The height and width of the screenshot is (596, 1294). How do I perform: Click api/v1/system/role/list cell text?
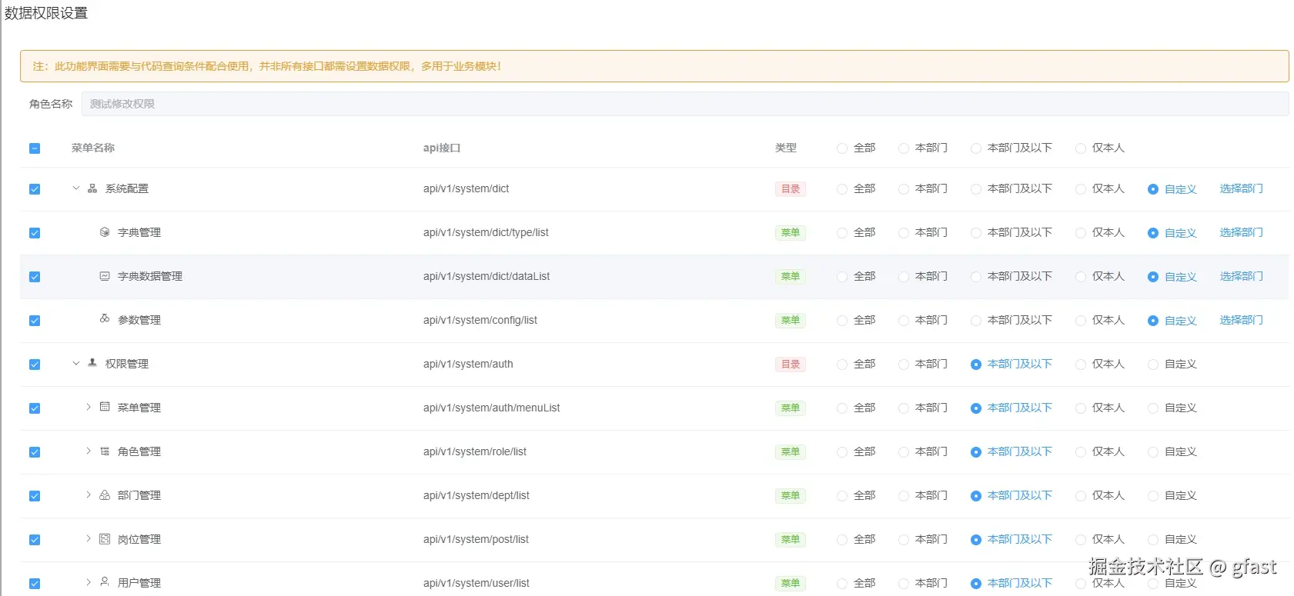475,451
